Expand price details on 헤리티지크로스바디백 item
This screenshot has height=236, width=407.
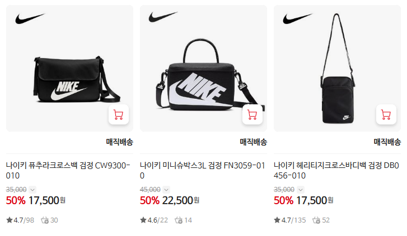[x=301, y=190]
